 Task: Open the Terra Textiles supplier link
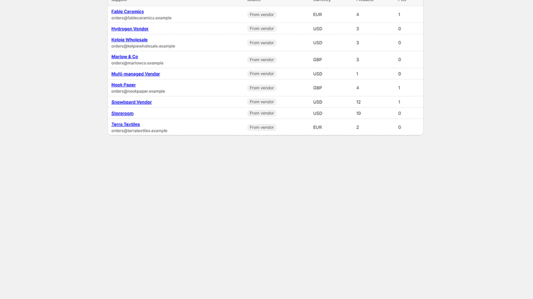(126, 124)
